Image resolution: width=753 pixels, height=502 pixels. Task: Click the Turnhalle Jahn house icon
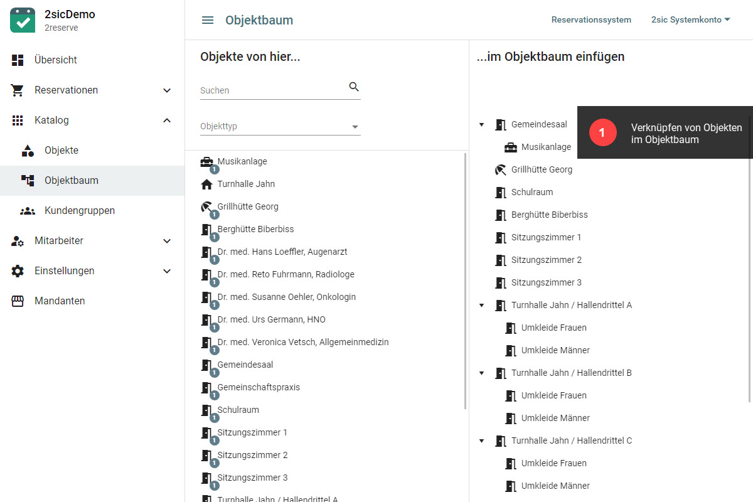206,184
